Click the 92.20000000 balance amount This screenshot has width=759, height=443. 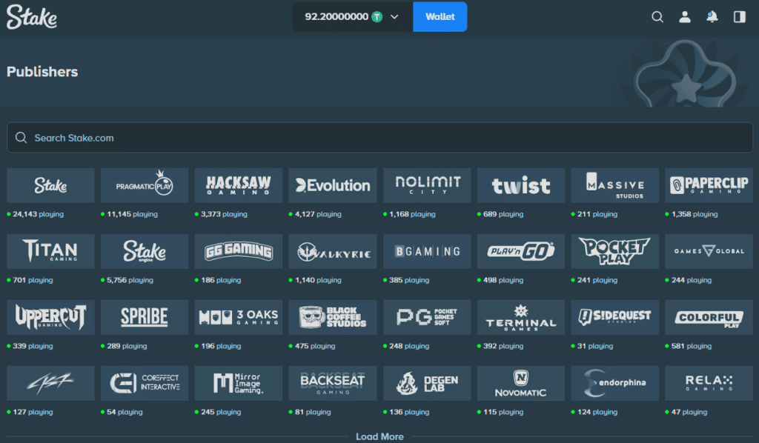coord(337,17)
